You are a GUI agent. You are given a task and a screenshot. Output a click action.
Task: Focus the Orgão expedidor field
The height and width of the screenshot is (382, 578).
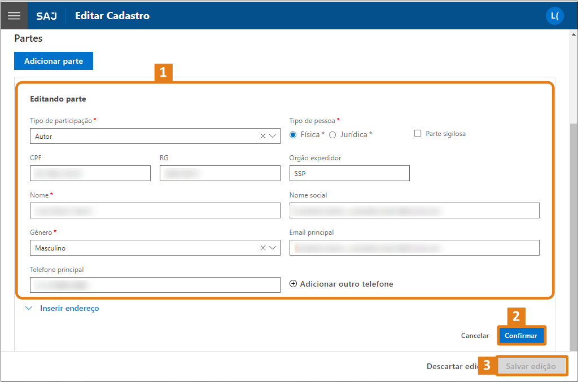(349, 173)
